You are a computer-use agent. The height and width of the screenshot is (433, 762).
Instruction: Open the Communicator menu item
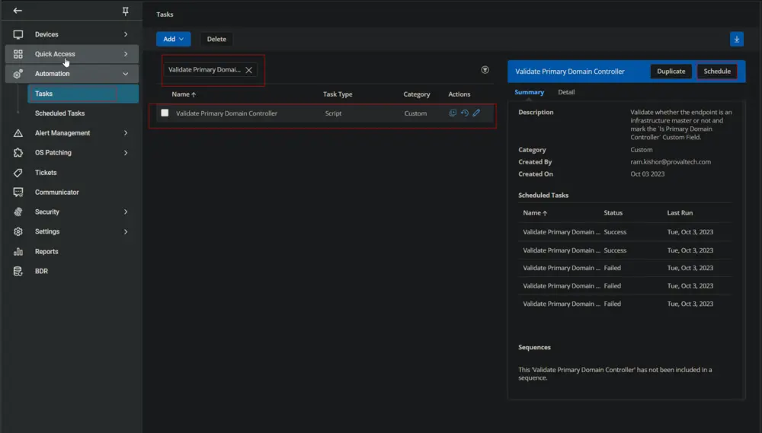coord(57,193)
